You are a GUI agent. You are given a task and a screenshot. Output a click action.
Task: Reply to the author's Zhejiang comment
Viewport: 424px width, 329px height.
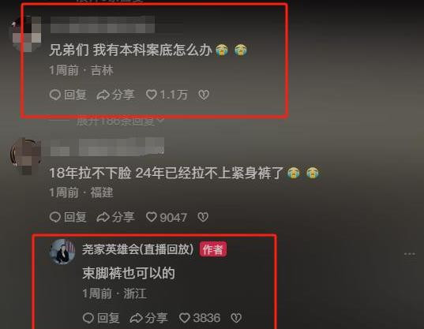(x=101, y=318)
